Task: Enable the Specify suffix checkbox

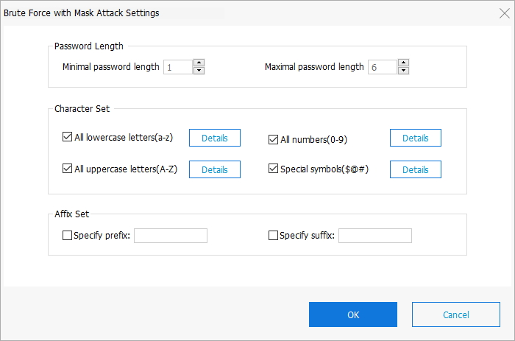Action: [x=274, y=236]
